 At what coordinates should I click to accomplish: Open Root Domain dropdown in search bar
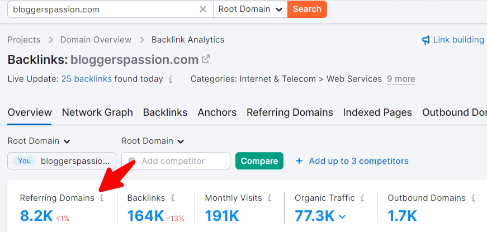click(x=250, y=9)
